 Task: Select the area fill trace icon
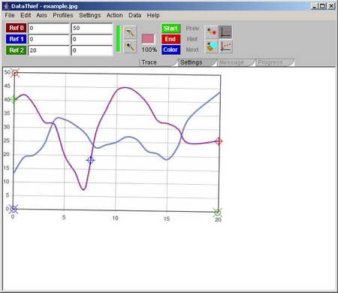211,47
